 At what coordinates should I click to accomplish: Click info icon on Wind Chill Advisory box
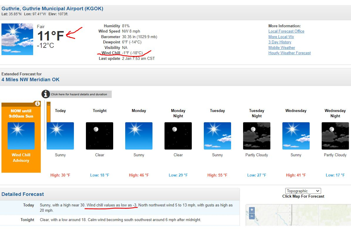tap(37, 104)
